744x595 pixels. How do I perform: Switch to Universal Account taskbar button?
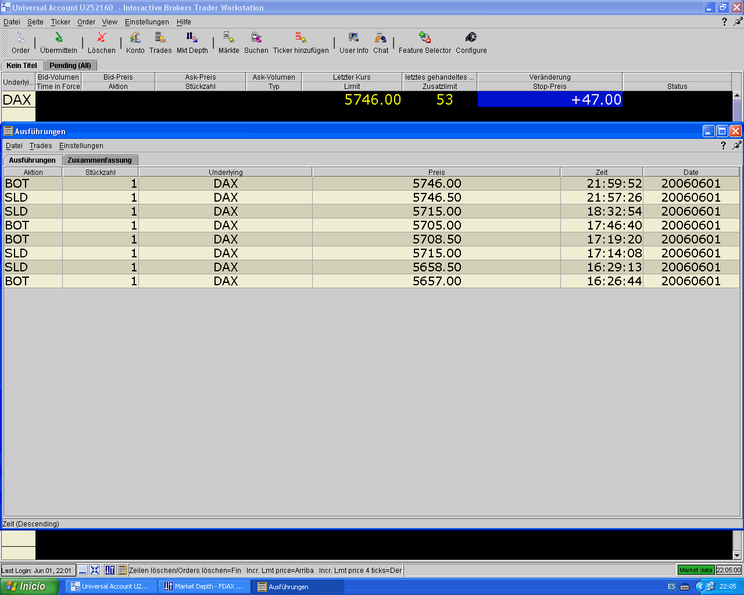coord(111,586)
